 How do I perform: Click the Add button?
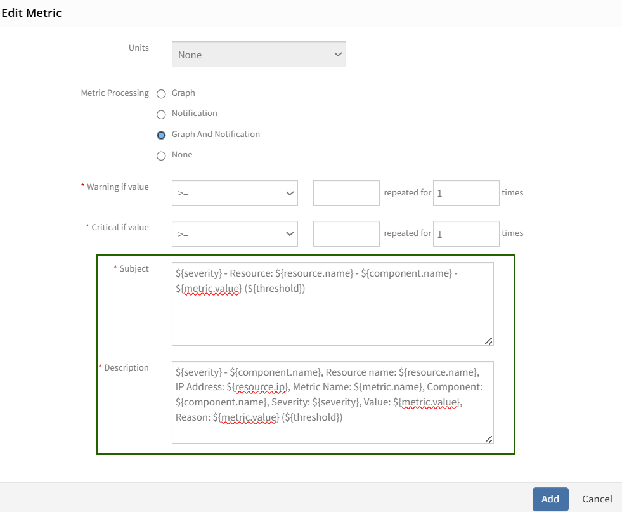(550, 499)
